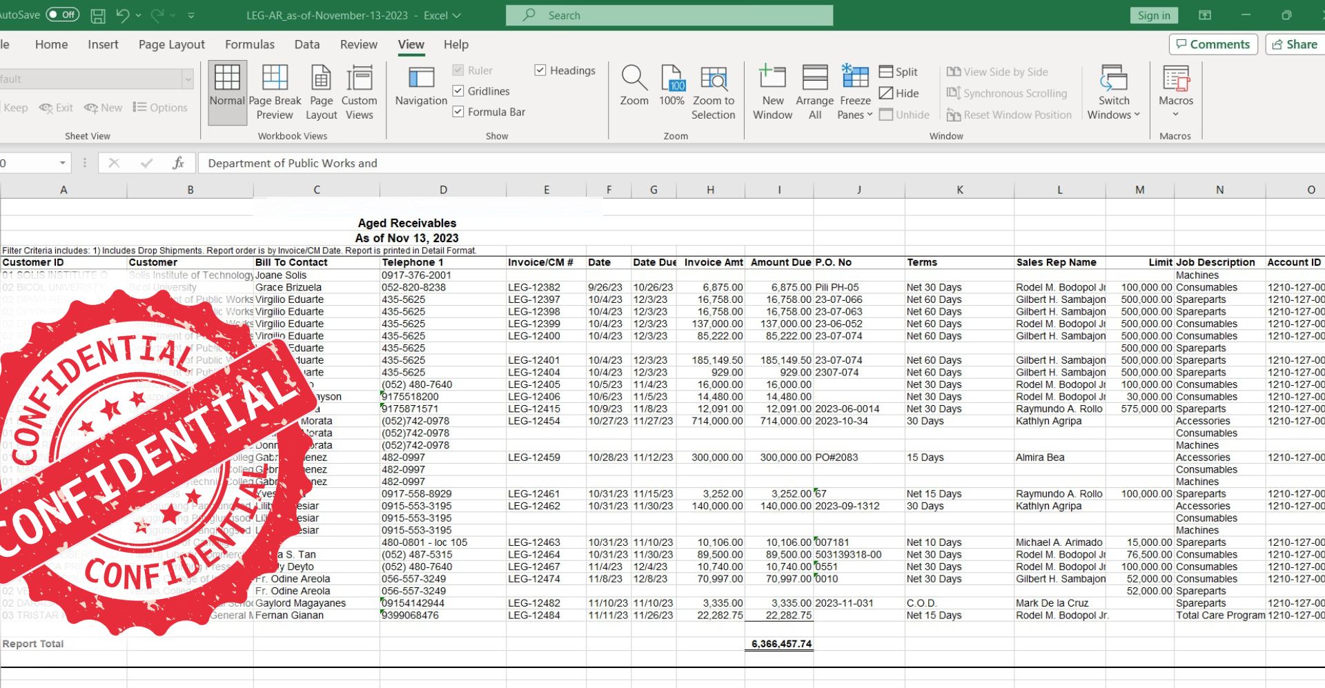Select column K header
Screen dimensions: 1325x688
coord(960,190)
